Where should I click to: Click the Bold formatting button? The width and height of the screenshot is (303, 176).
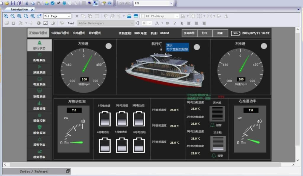tap(167, 23)
